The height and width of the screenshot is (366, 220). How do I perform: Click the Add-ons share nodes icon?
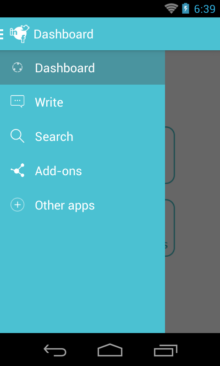(17, 170)
